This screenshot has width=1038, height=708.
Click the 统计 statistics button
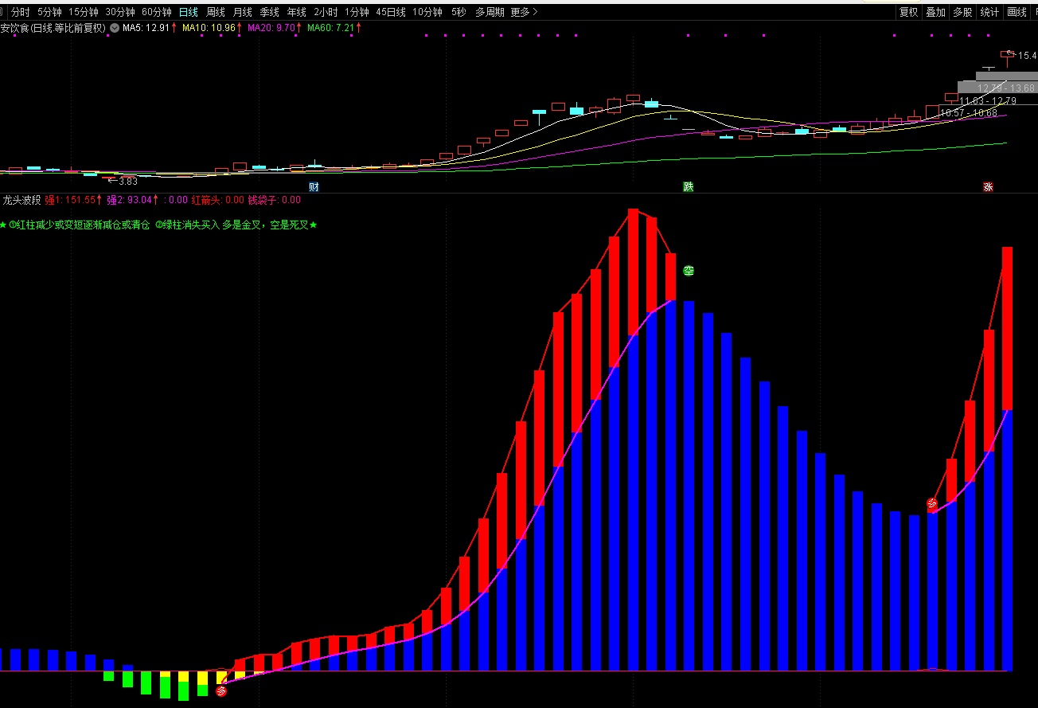point(989,12)
